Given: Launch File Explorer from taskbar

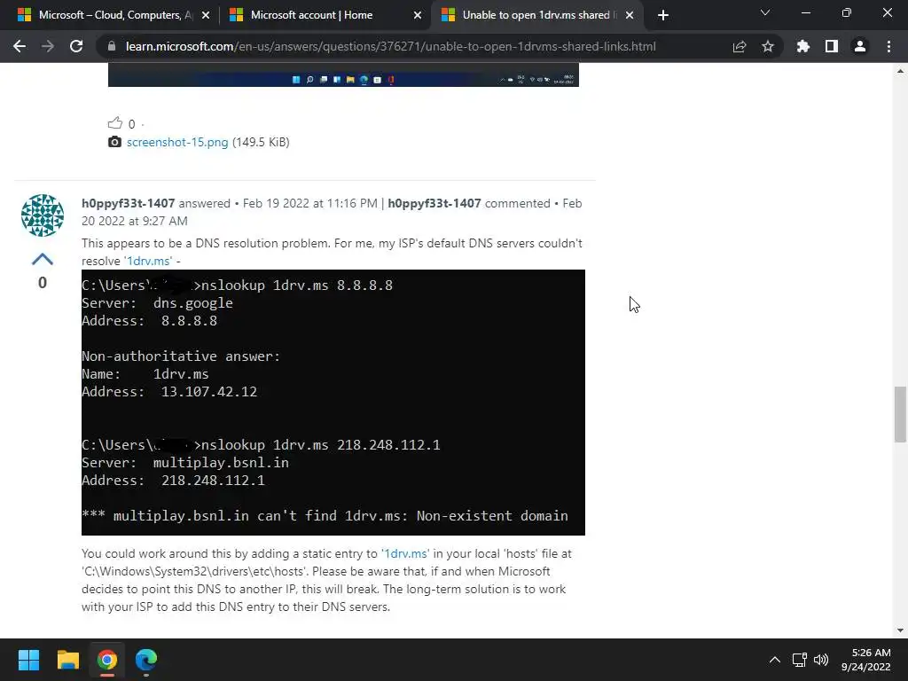Looking at the screenshot, I should click(67, 660).
